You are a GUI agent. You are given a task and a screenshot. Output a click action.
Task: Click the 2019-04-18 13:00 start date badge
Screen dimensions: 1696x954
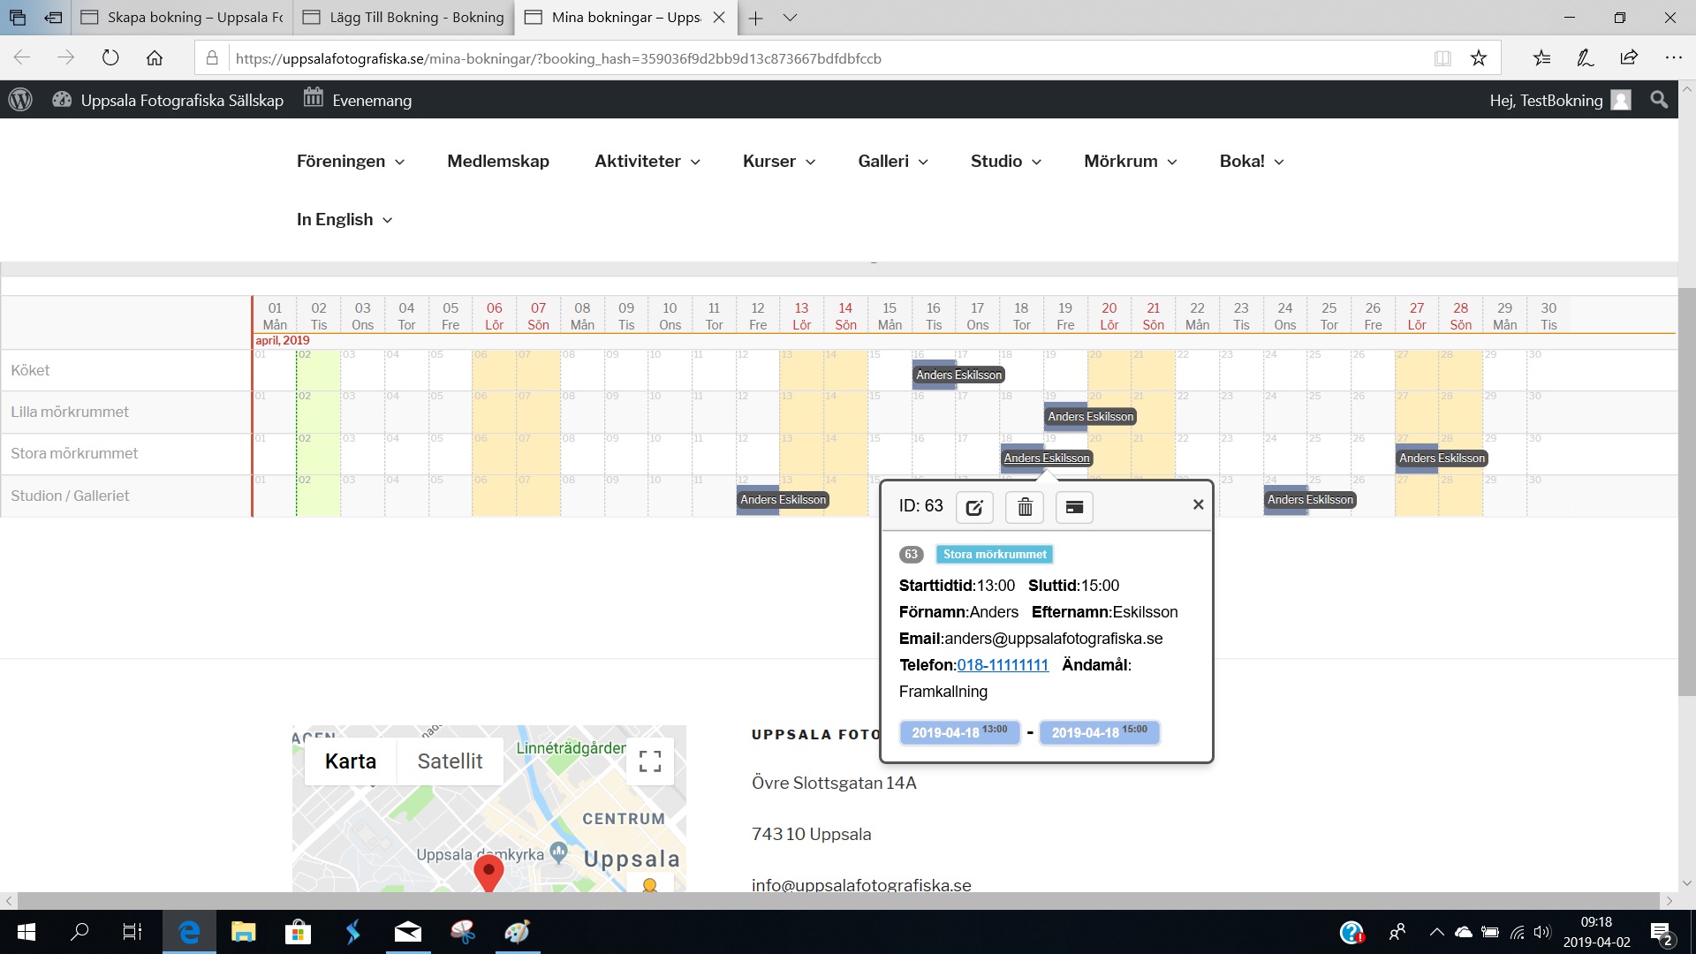[959, 732]
